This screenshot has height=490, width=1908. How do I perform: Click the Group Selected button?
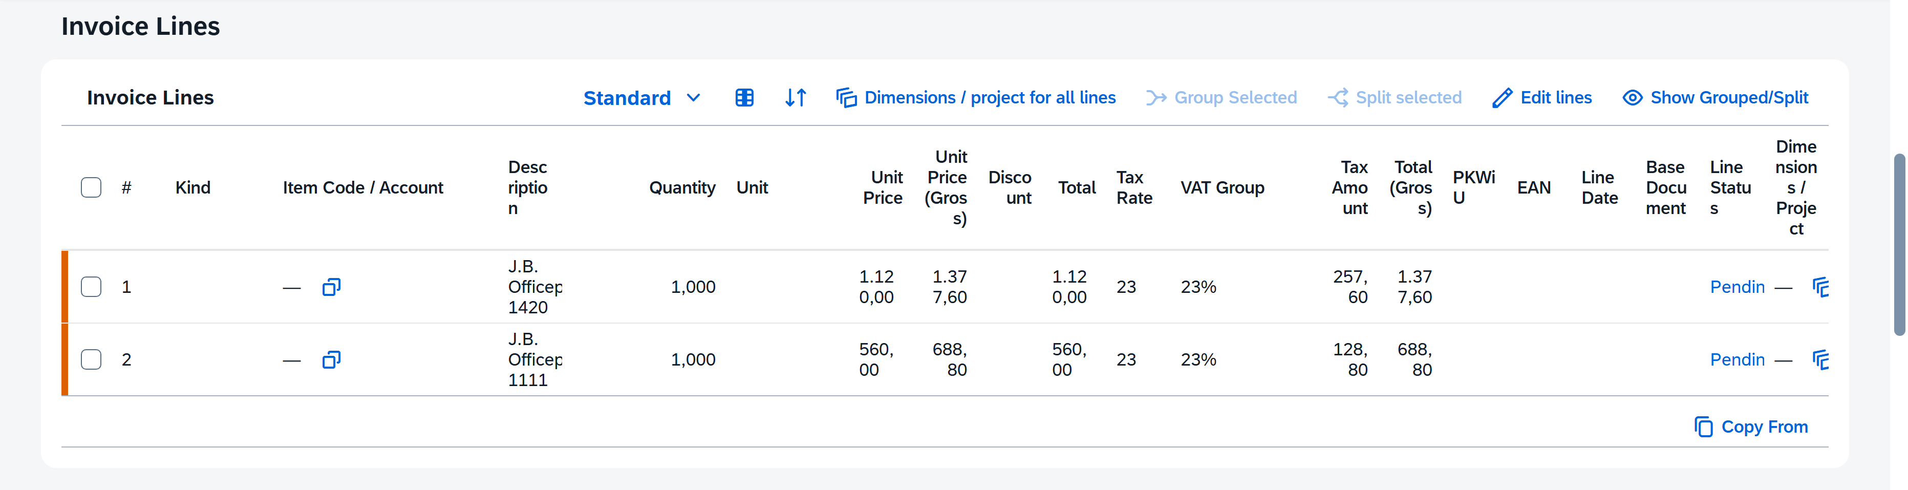point(1221,98)
